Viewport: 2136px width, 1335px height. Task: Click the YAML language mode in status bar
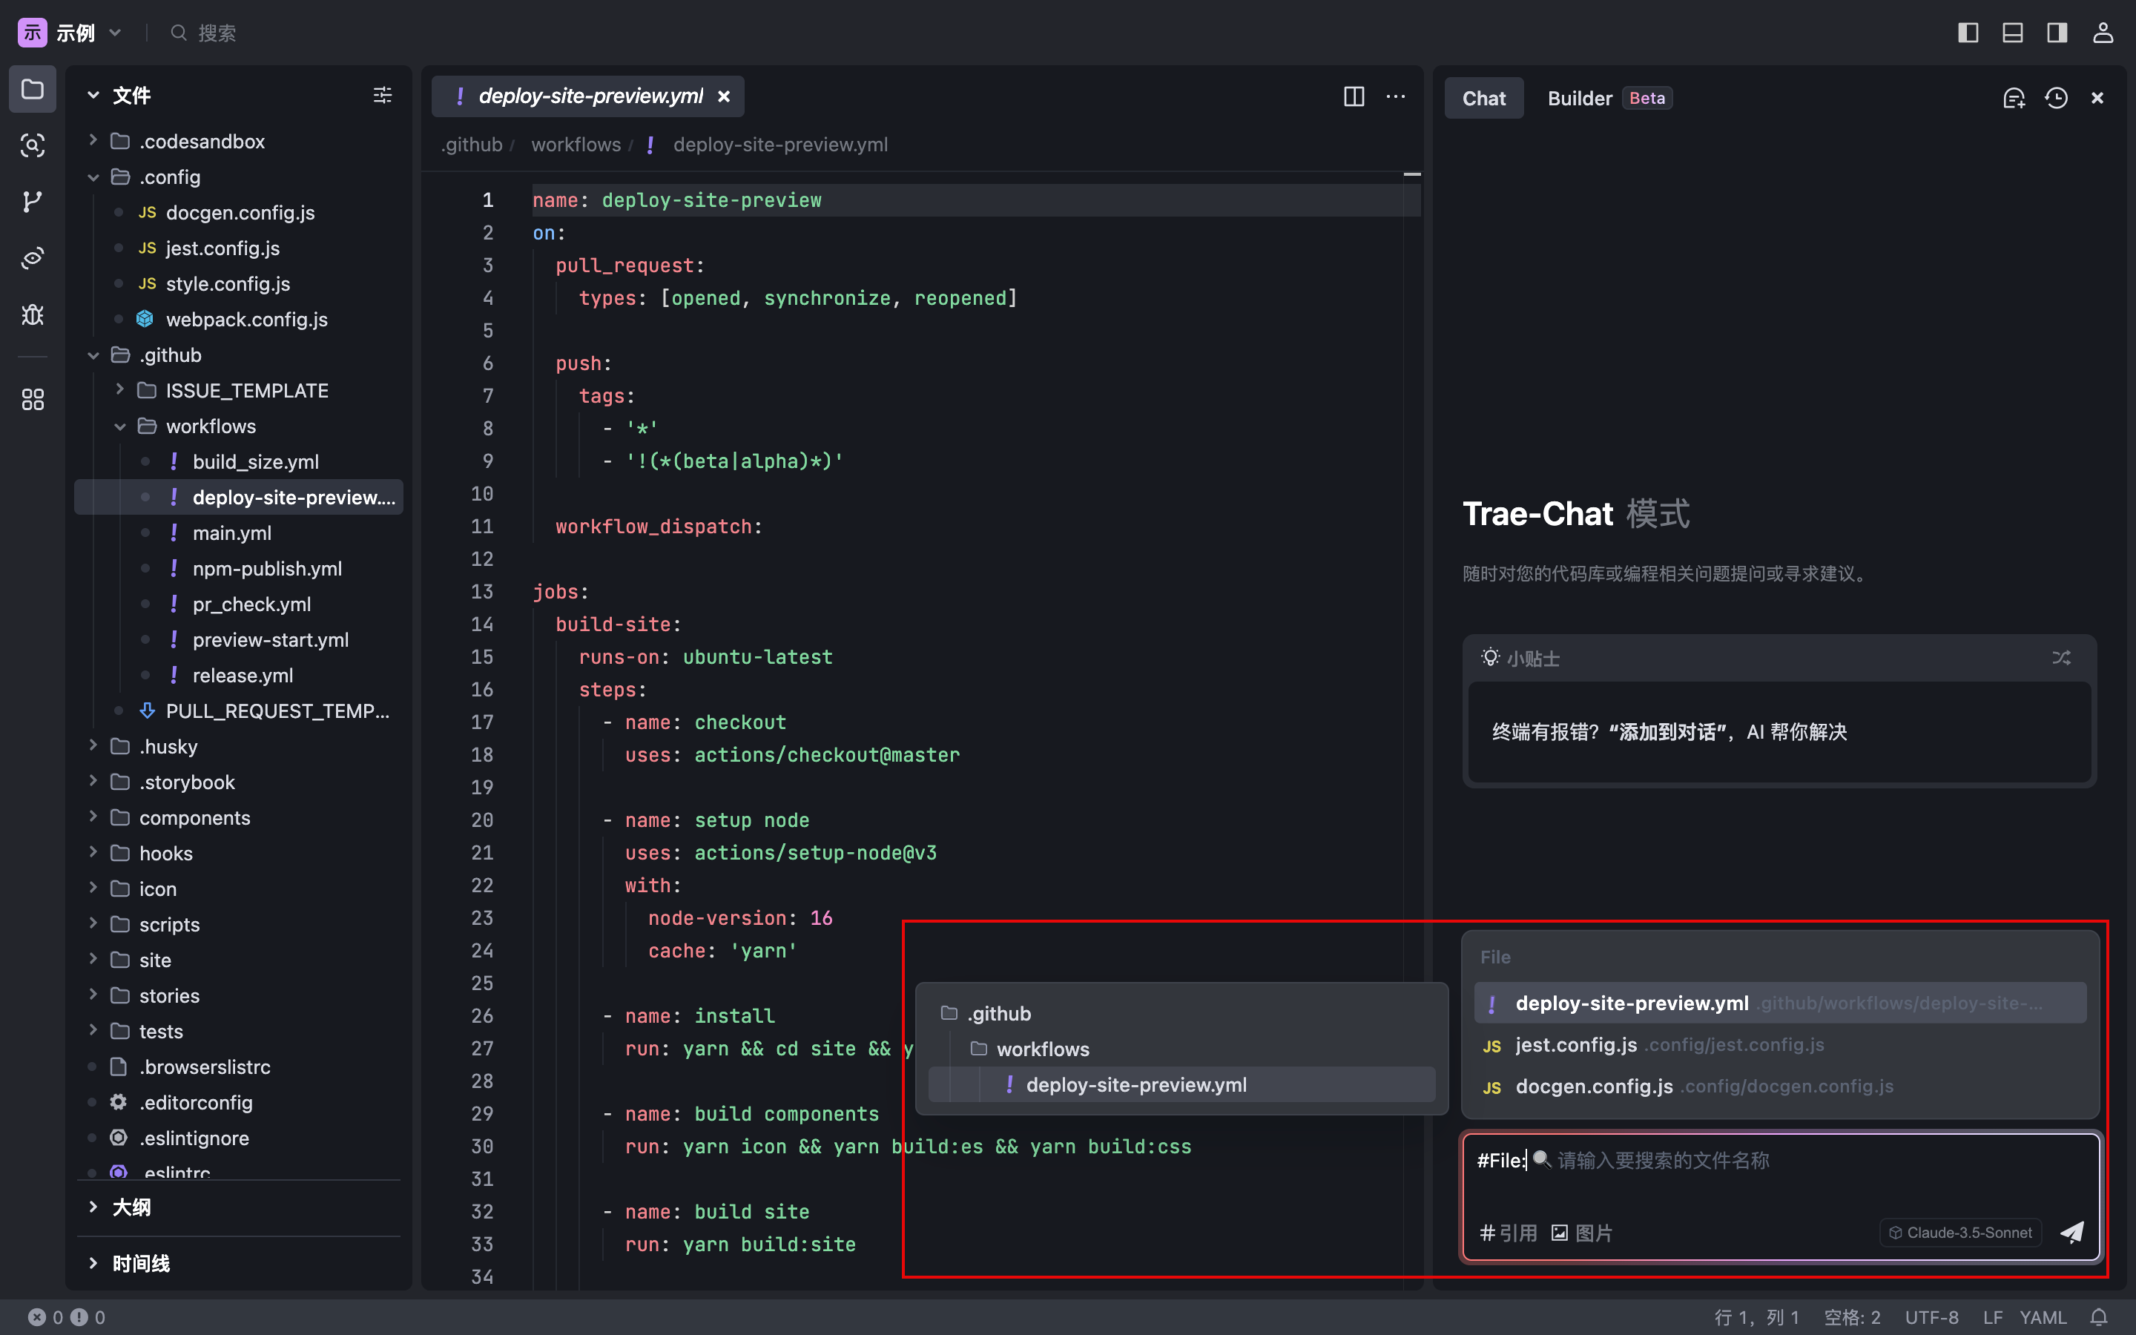tap(2043, 1317)
